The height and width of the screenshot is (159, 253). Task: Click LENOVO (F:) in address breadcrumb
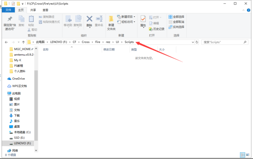pos(59,42)
